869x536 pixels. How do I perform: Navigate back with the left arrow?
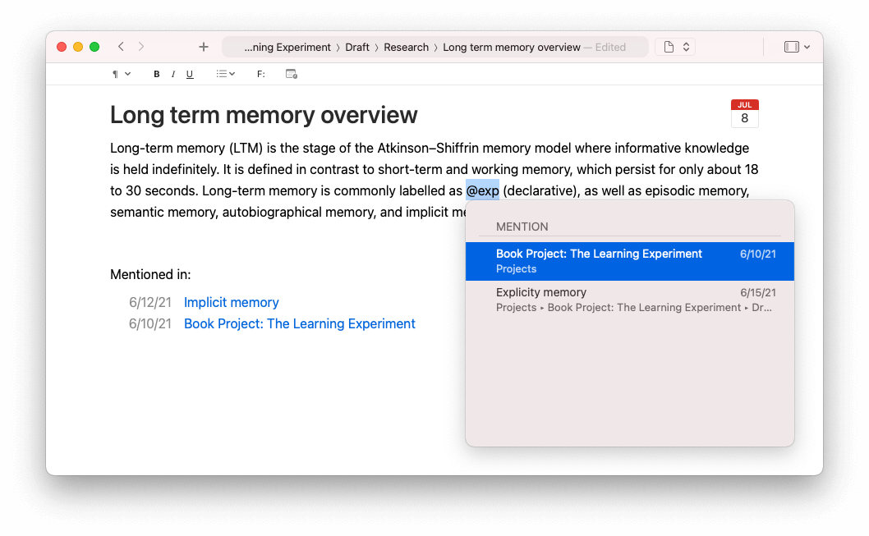coord(121,47)
